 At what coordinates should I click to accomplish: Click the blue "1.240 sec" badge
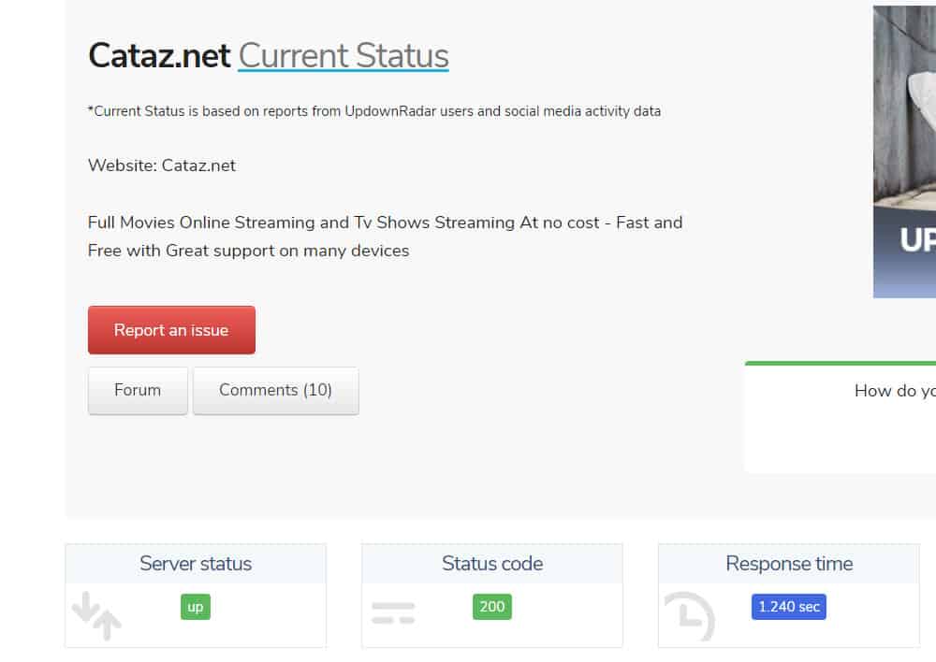pos(788,607)
